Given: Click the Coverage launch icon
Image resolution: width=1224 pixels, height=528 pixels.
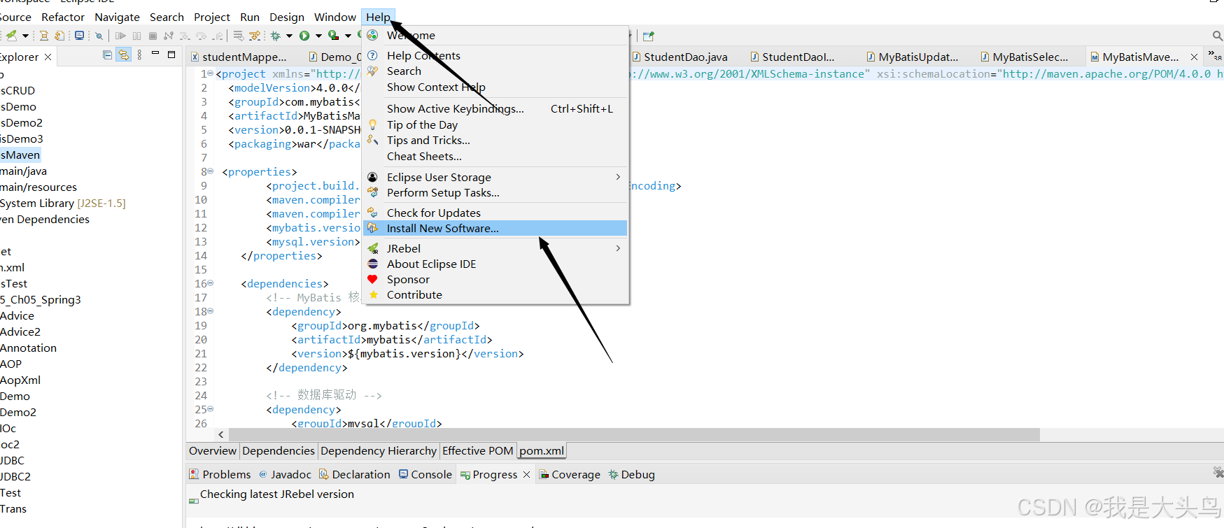Looking at the screenshot, I should (x=334, y=35).
